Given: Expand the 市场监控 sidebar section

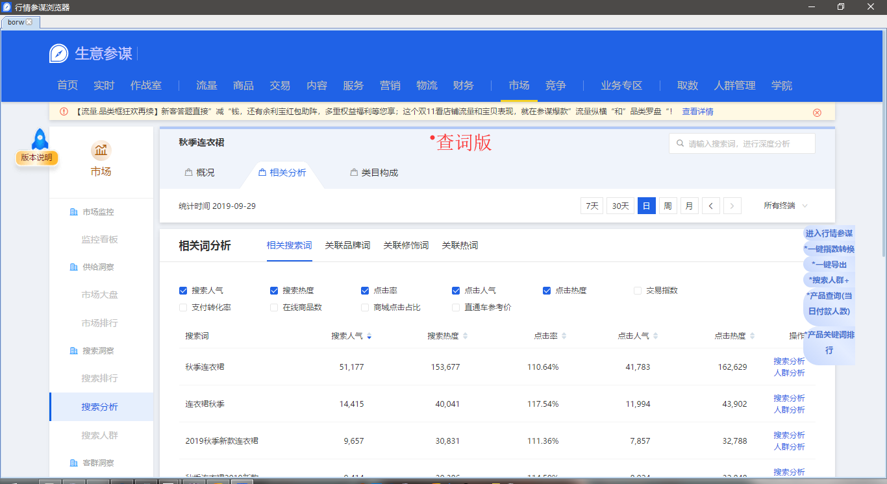Looking at the screenshot, I should click(97, 212).
